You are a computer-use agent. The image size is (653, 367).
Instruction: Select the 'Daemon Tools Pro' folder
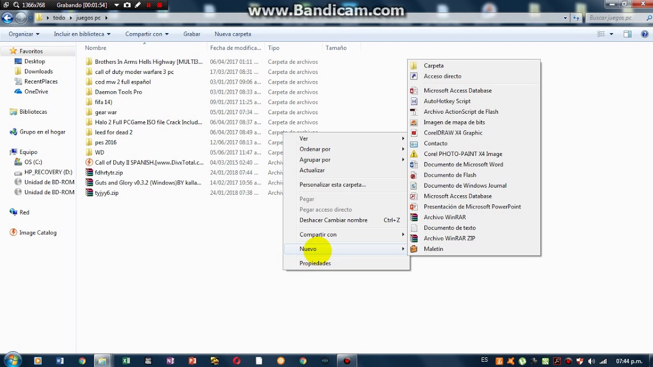point(118,92)
